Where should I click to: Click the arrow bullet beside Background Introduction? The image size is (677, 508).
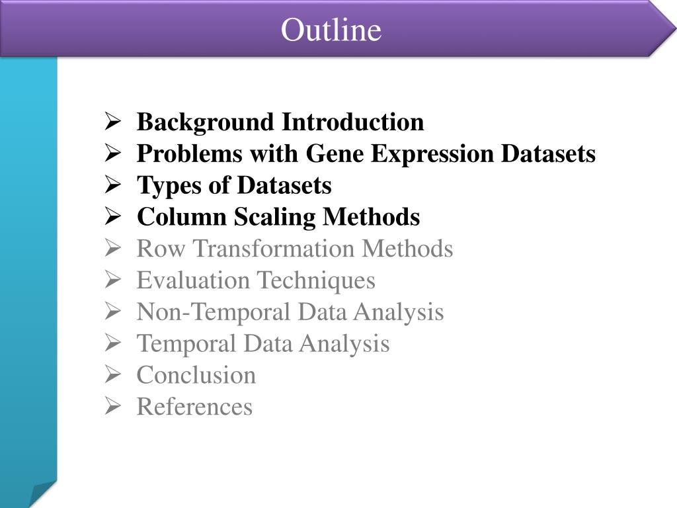click(111, 122)
